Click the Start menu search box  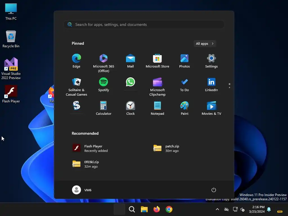[x=144, y=24]
